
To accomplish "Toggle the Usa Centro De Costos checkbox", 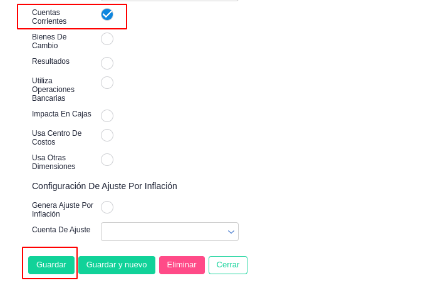I will point(107,135).
